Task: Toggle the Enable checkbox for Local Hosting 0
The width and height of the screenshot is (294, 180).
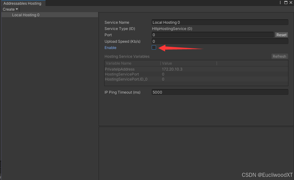Action: pos(154,47)
